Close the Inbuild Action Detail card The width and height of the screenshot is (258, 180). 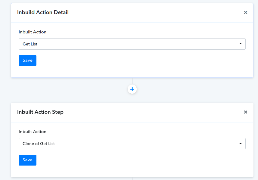245,13
